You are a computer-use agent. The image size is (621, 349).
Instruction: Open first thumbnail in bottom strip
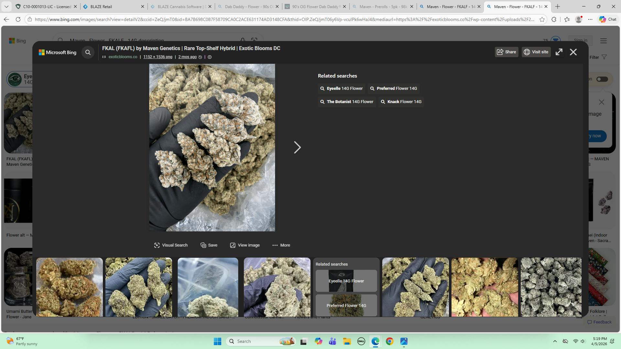coord(69,287)
